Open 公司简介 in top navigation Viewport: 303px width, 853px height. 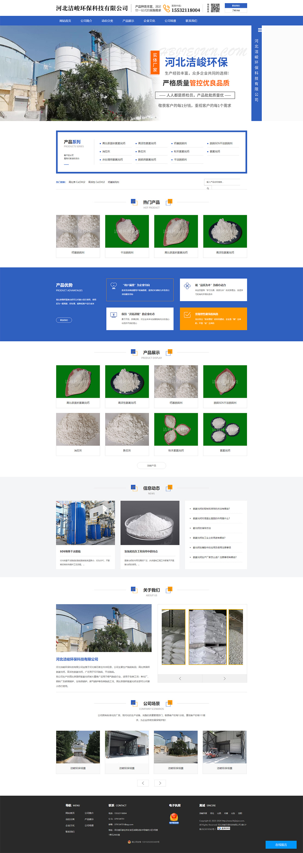click(86, 21)
